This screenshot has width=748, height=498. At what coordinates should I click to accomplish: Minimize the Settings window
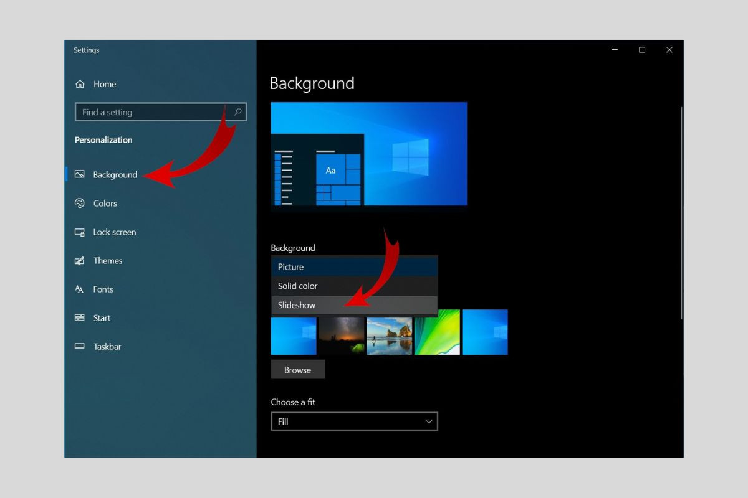coord(615,50)
